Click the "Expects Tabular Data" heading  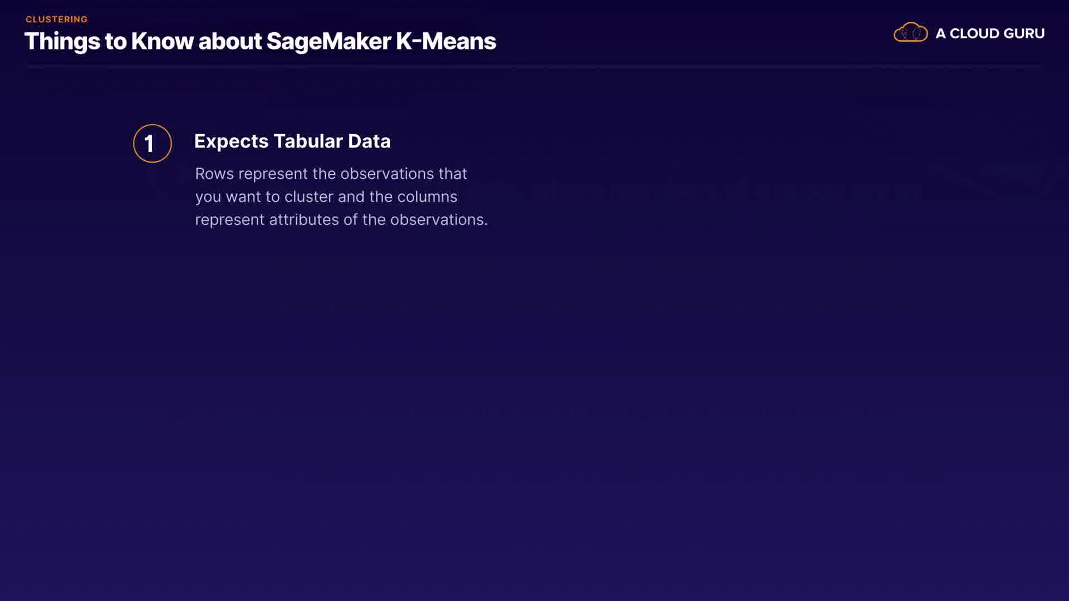point(292,141)
